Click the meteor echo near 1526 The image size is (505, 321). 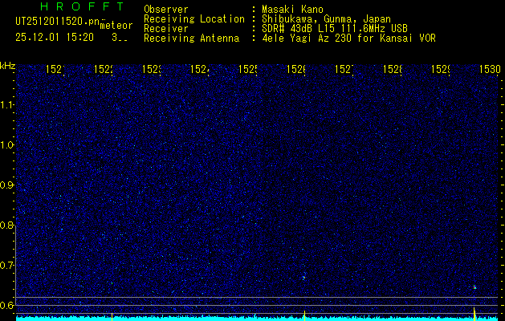[303, 277]
